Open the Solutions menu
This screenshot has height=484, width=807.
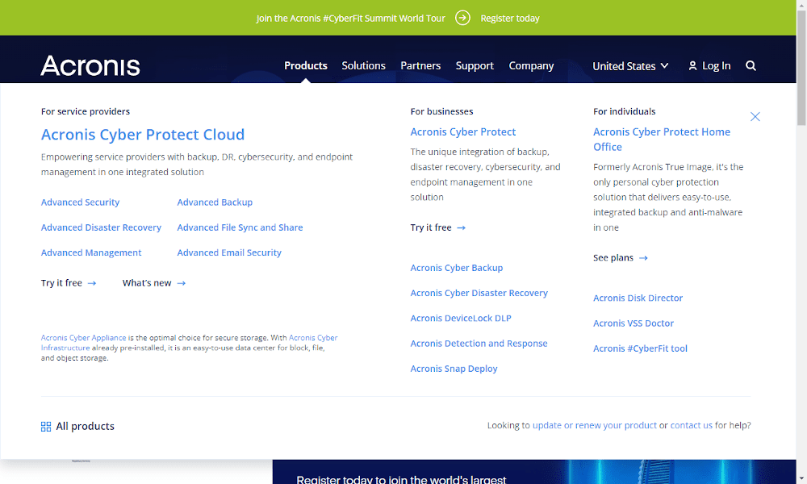pyautogui.click(x=363, y=66)
